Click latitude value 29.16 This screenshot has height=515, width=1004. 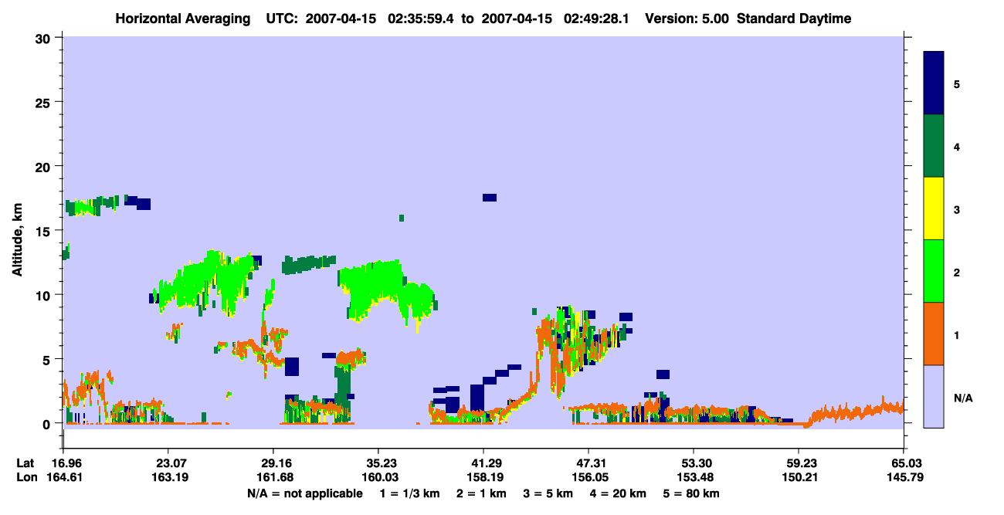point(273,463)
